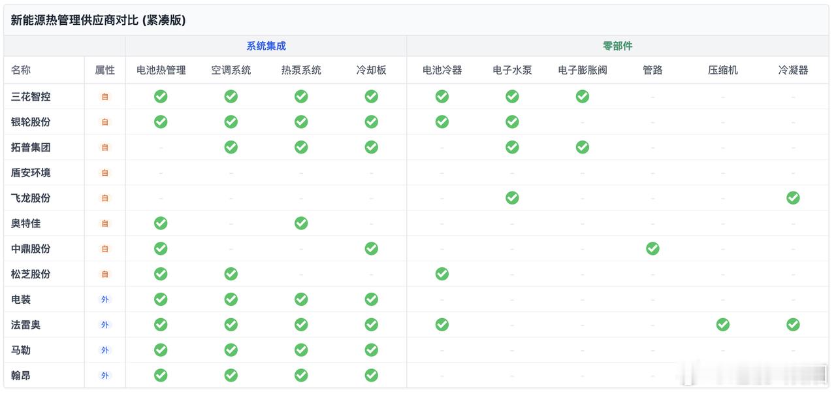
Task: Click the 外 badge in 电装 row
Action: click(105, 299)
